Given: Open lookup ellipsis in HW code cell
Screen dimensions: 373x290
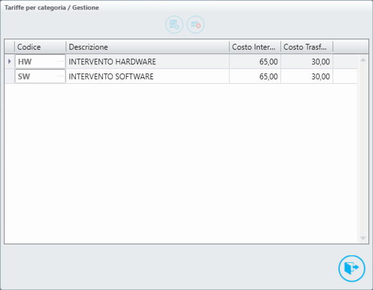Looking at the screenshot, I should tap(60, 61).
